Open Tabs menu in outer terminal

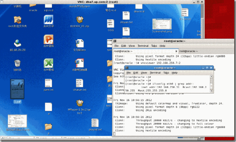pos(154,46)
